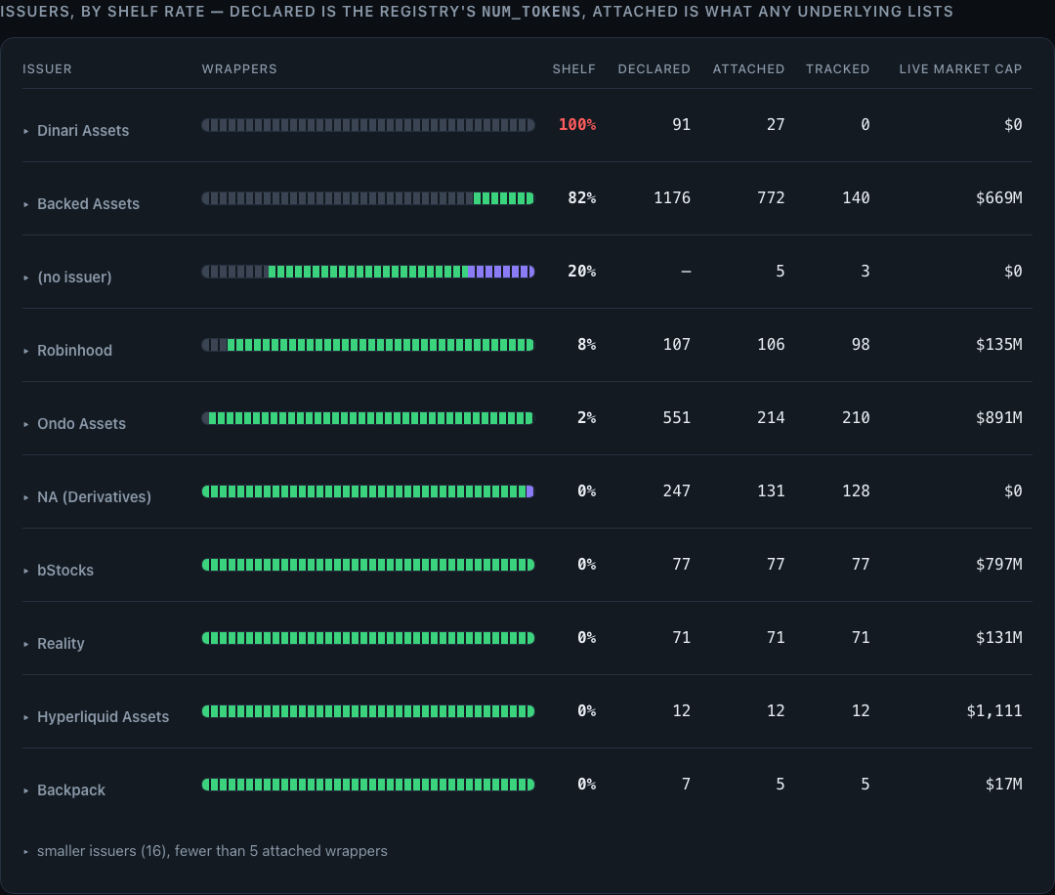Expand the Backed Assets issuer row

tap(26, 204)
